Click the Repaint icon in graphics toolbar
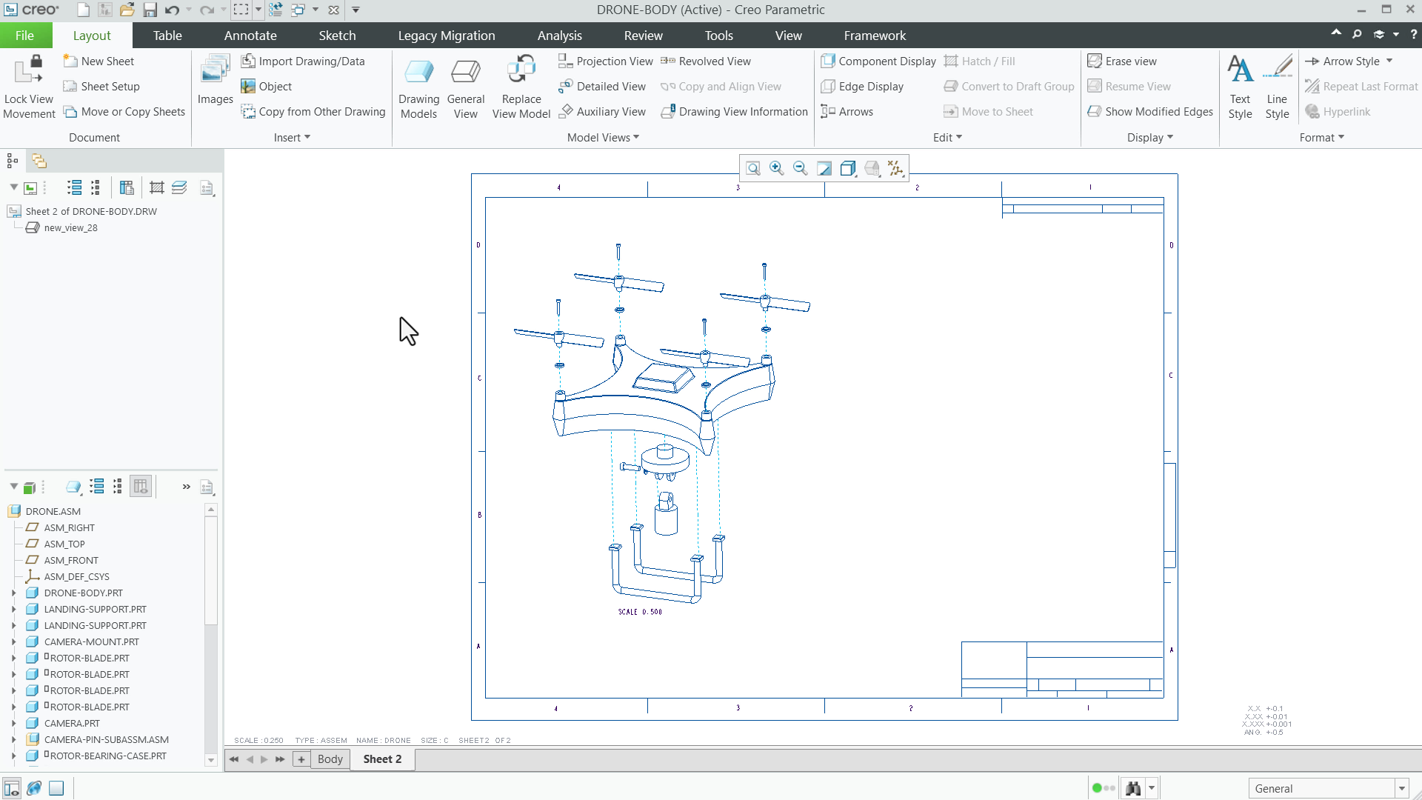 pos(824,168)
